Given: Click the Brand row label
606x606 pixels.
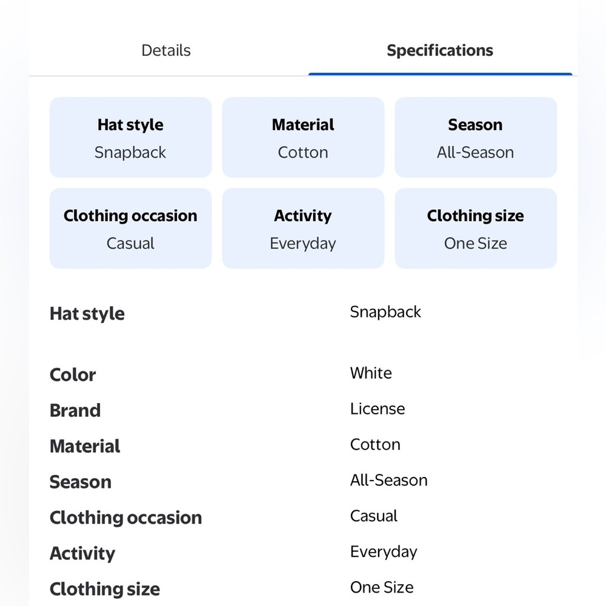Looking at the screenshot, I should click(75, 410).
